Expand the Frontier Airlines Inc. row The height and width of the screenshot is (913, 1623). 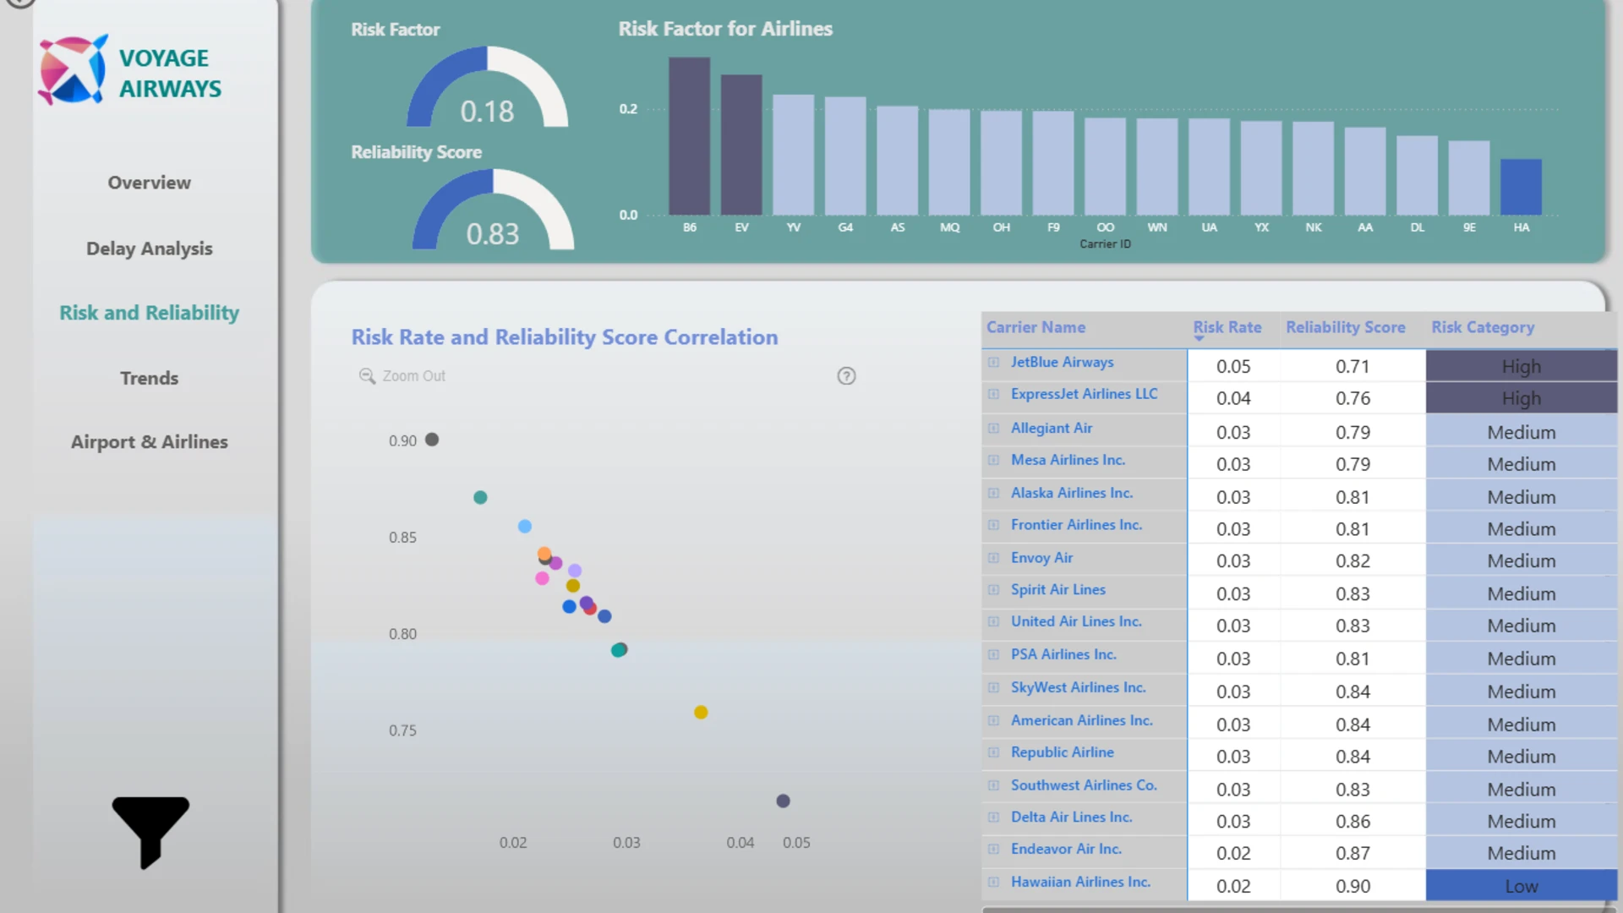994,525
